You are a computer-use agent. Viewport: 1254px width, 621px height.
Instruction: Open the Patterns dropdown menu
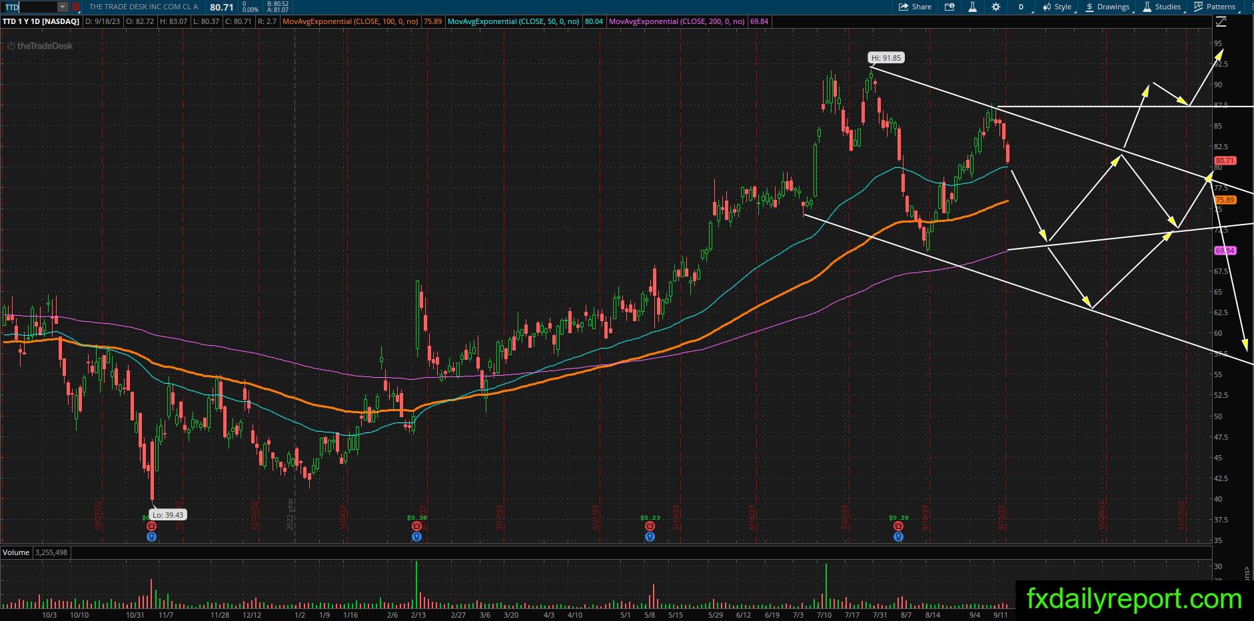point(1215,7)
